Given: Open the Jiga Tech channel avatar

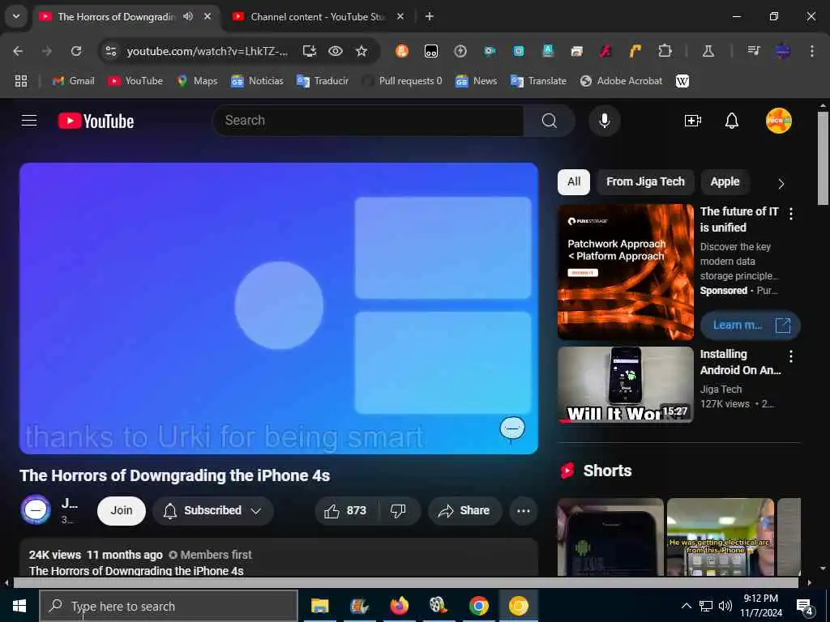Looking at the screenshot, I should (36, 510).
